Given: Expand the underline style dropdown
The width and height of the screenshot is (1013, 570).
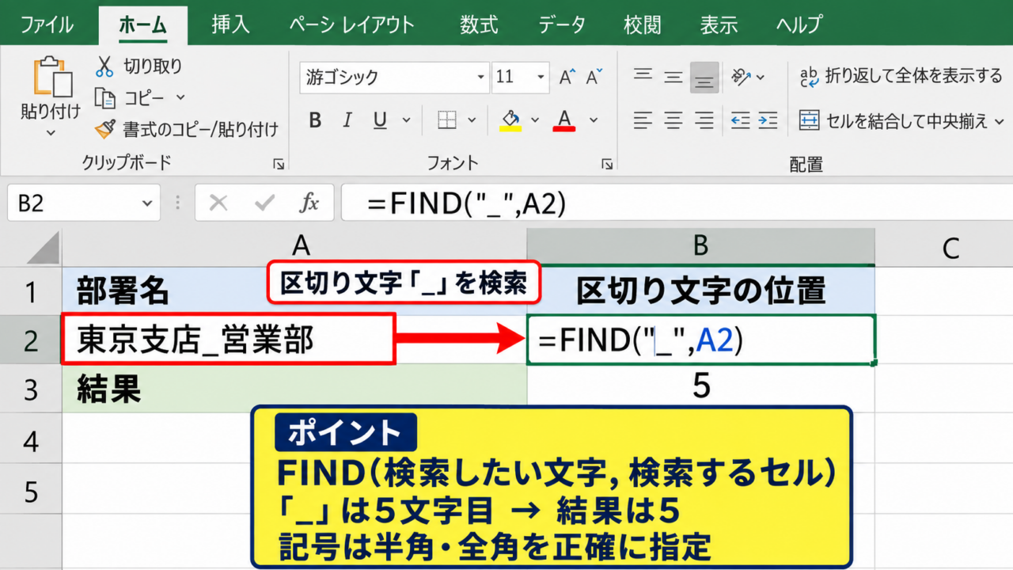Looking at the screenshot, I should coord(407,120).
